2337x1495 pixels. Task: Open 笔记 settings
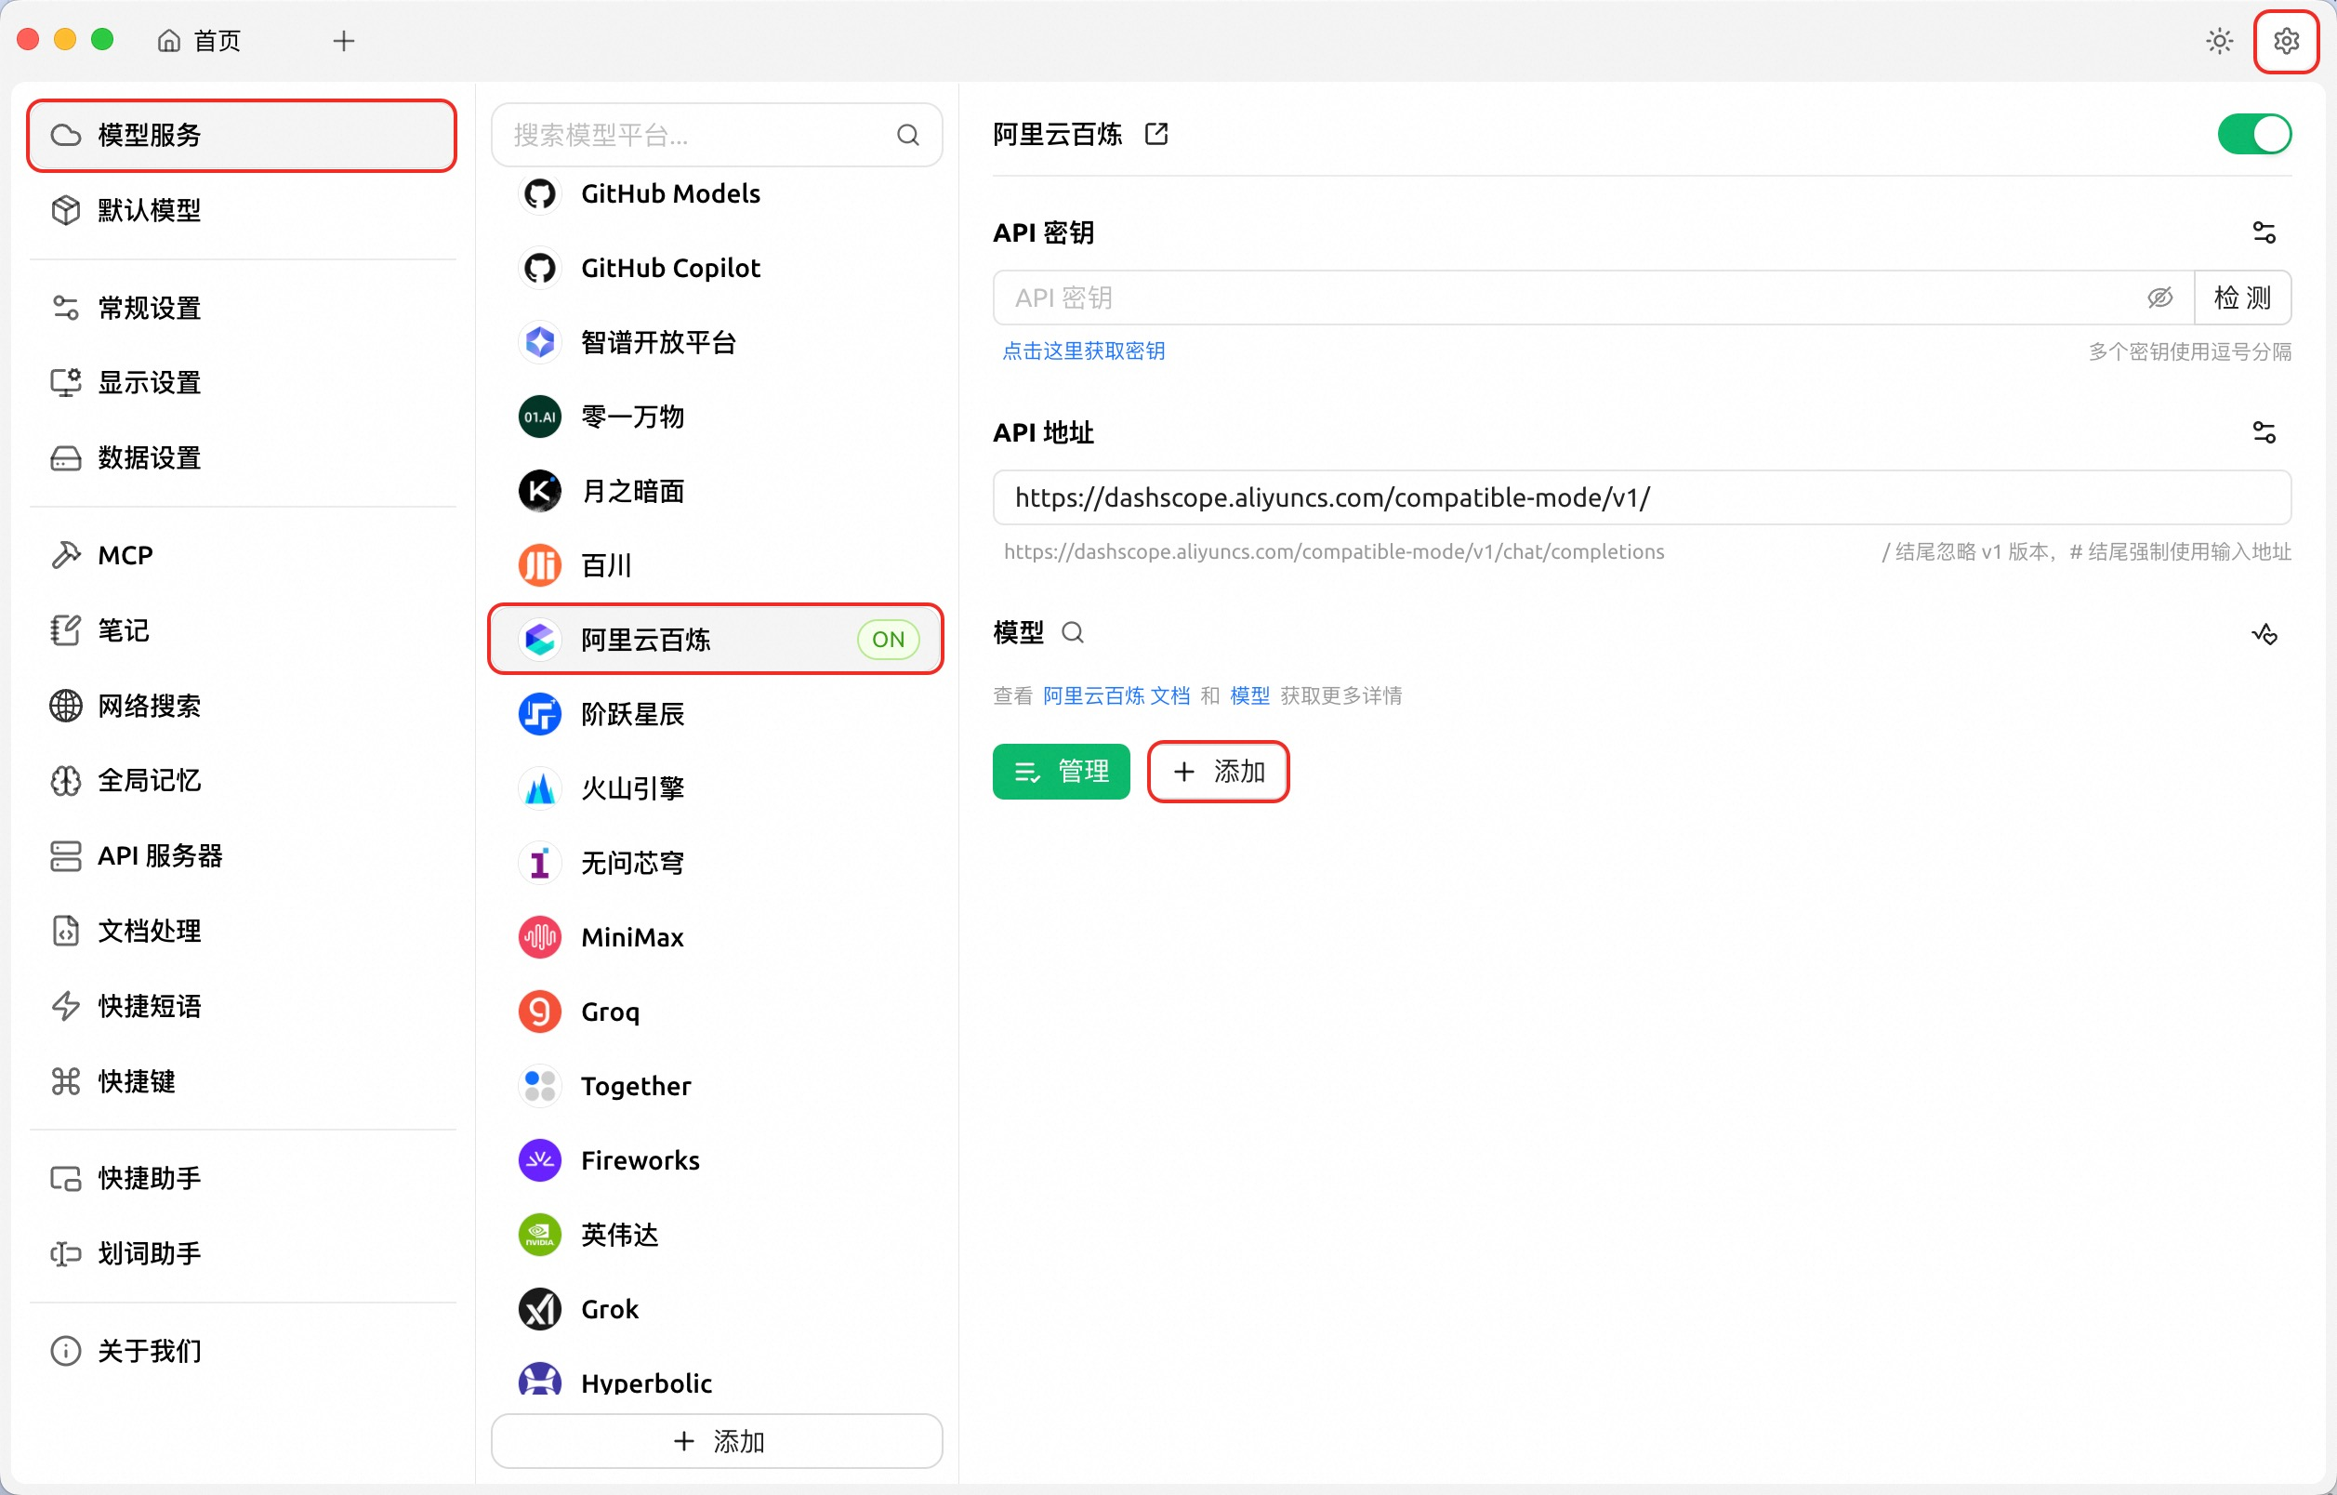point(242,630)
